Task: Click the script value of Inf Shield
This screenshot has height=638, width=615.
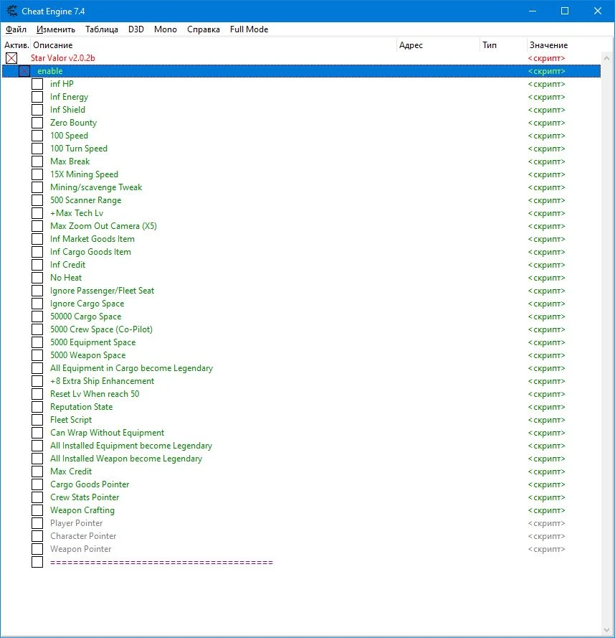Action: pos(546,110)
